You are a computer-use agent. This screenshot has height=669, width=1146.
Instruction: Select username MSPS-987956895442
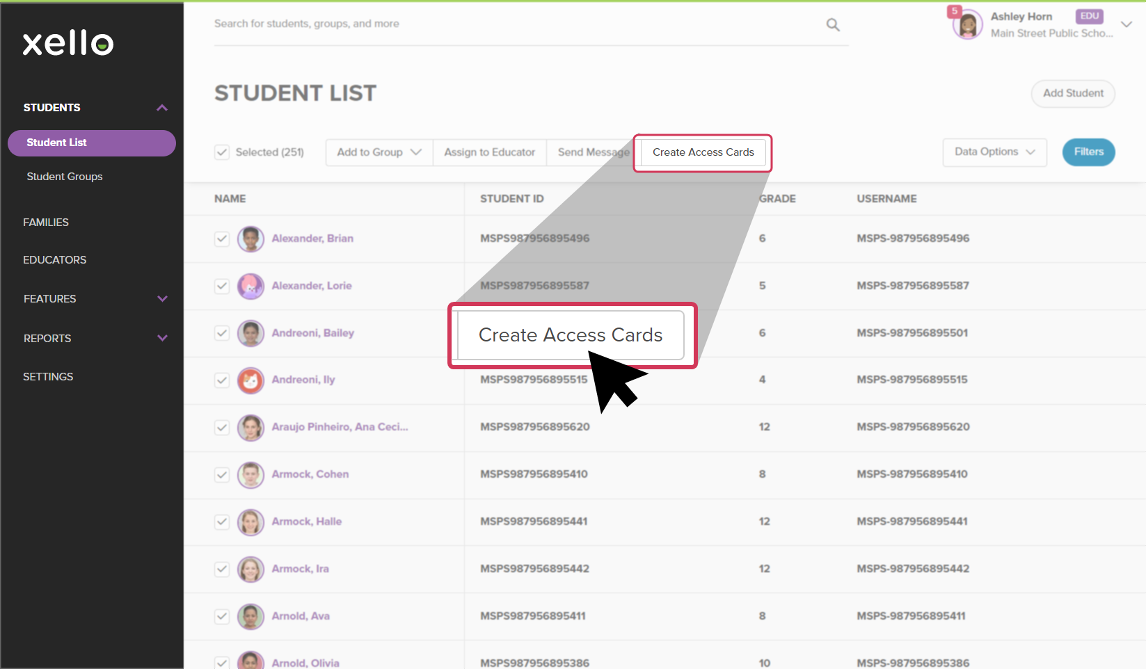[913, 569]
